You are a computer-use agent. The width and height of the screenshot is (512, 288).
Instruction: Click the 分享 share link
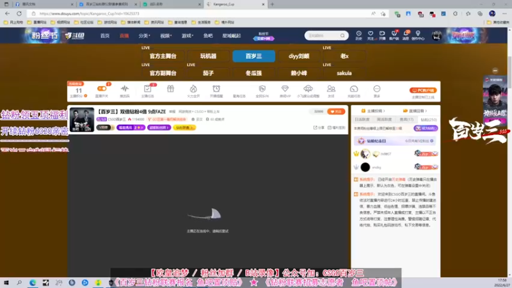[319, 127]
